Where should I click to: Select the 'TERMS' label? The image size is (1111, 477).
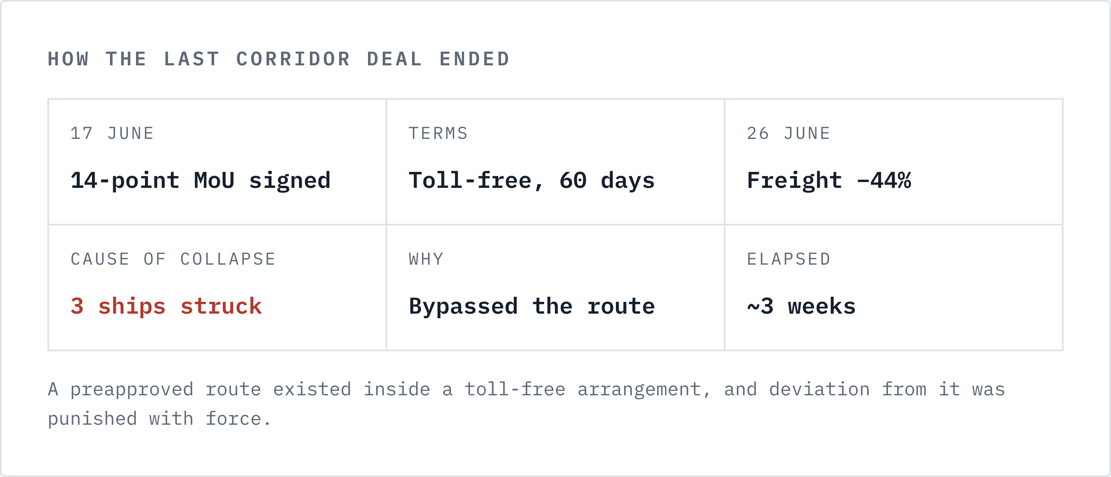point(438,133)
